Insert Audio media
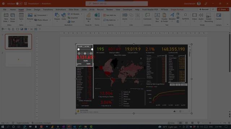Viewport: 231px width, 129px height. tap(201, 17)
